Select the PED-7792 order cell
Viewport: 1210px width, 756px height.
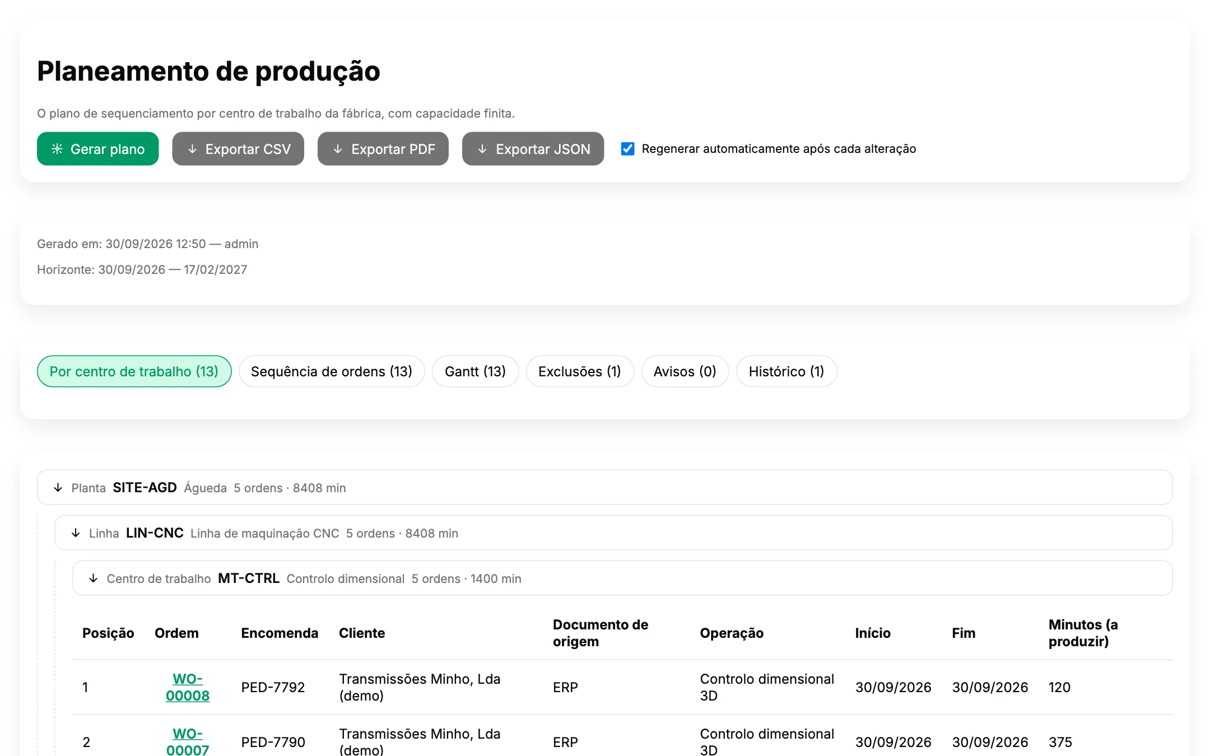pyautogui.click(x=273, y=687)
